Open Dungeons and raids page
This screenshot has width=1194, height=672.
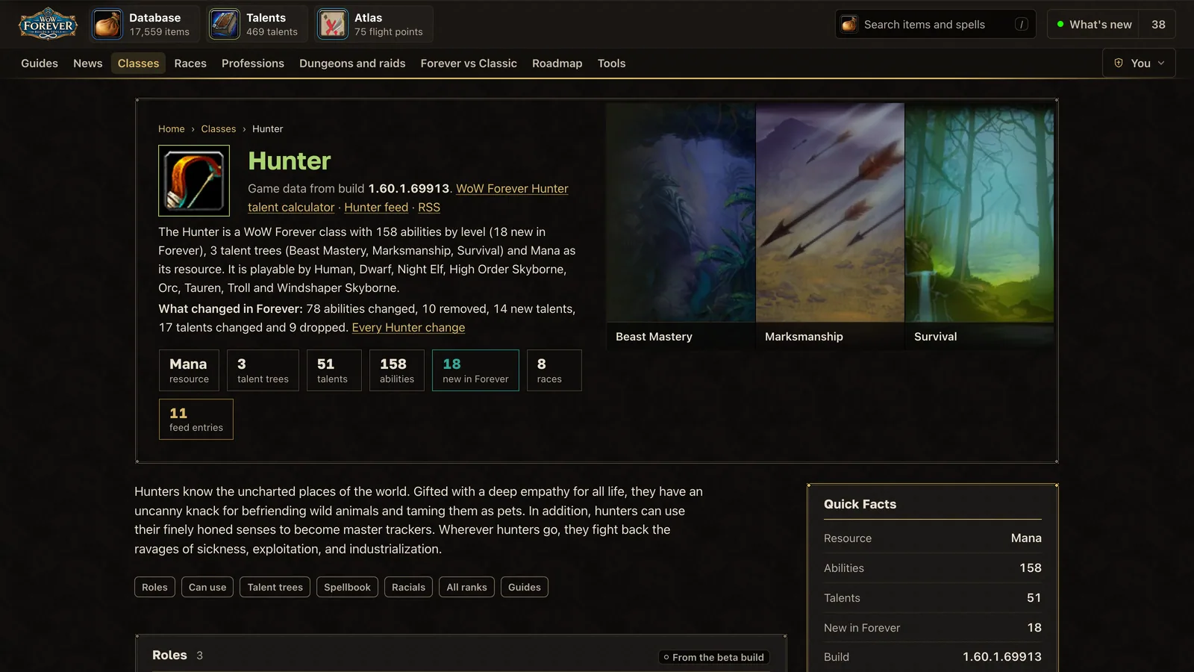point(352,63)
